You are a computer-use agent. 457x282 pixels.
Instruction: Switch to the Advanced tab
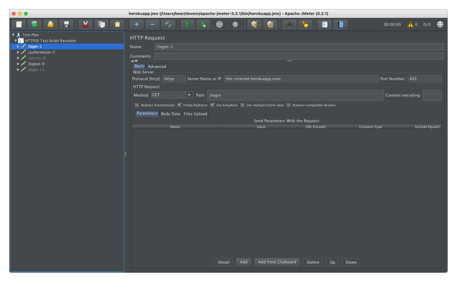[x=157, y=66]
